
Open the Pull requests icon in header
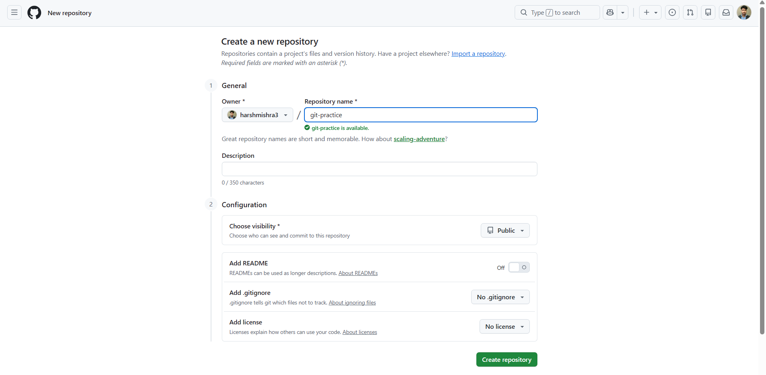(690, 13)
